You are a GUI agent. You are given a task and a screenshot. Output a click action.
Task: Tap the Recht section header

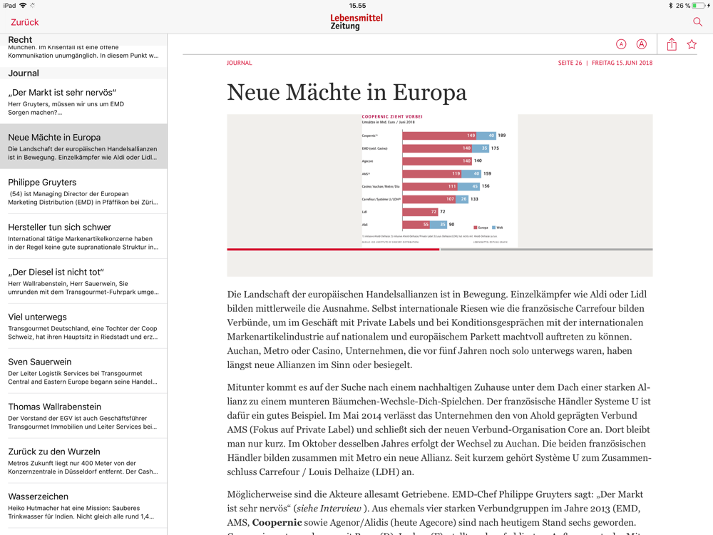point(83,39)
